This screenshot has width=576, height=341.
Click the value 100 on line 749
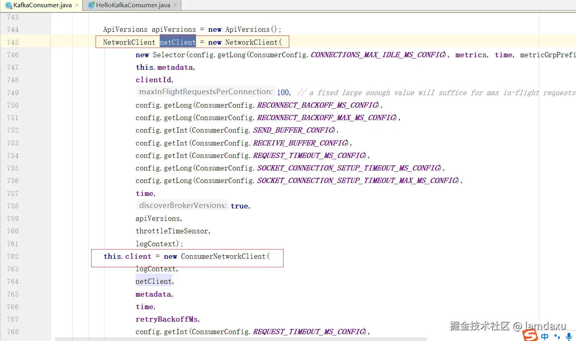(x=283, y=92)
